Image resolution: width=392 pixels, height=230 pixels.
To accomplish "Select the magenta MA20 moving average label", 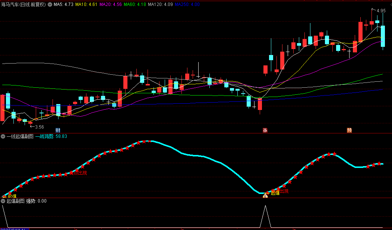I will [x=111, y=4].
